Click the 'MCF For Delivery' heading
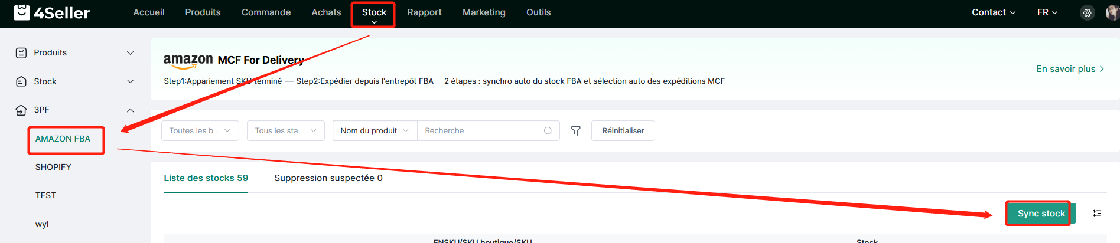Image resolution: width=1120 pixels, height=243 pixels. (261, 60)
